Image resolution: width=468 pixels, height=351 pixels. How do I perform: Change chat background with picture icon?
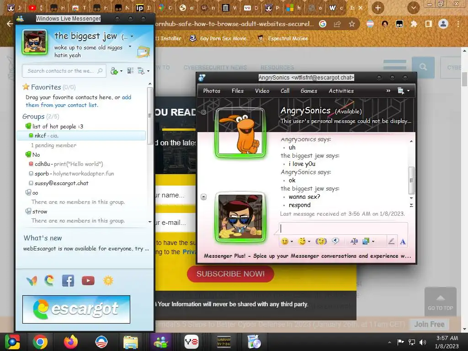coord(366,241)
